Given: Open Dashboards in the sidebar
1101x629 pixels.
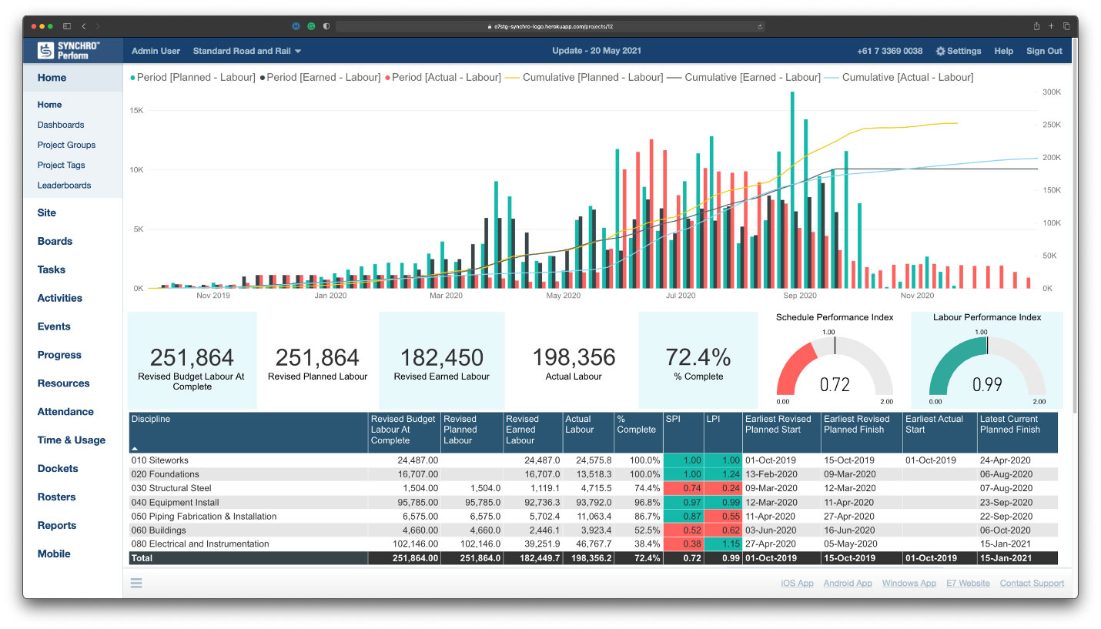Looking at the screenshot, I should [x=61, y=125].
